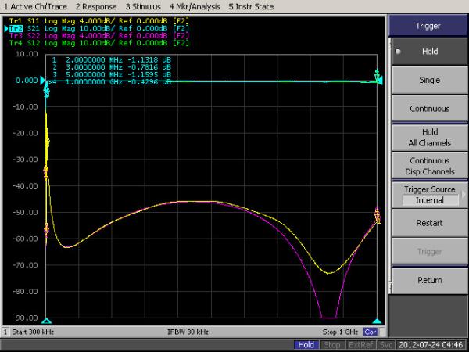Click the Svc status indicator
The width and height of the screenshot is (469, 352).
[x=385, y=345]
